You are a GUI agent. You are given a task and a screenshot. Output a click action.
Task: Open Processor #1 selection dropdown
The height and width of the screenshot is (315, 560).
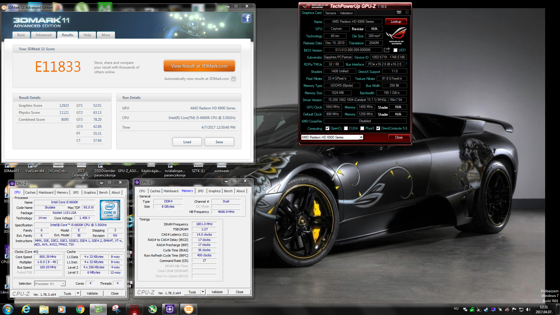[63, 284]
